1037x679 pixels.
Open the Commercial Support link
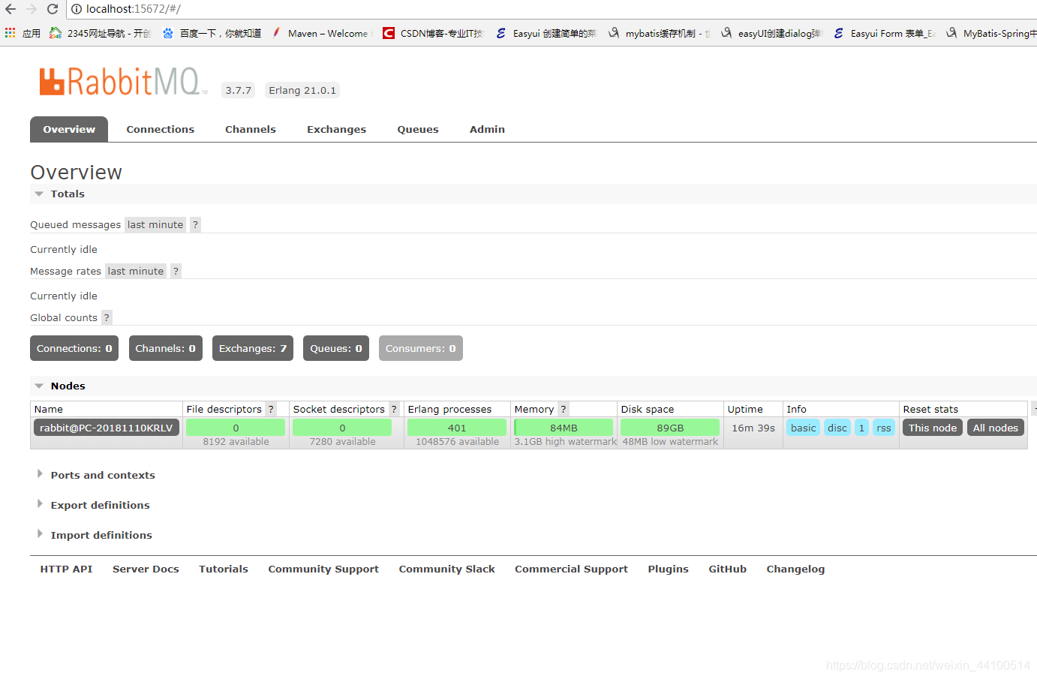[571, 569]
